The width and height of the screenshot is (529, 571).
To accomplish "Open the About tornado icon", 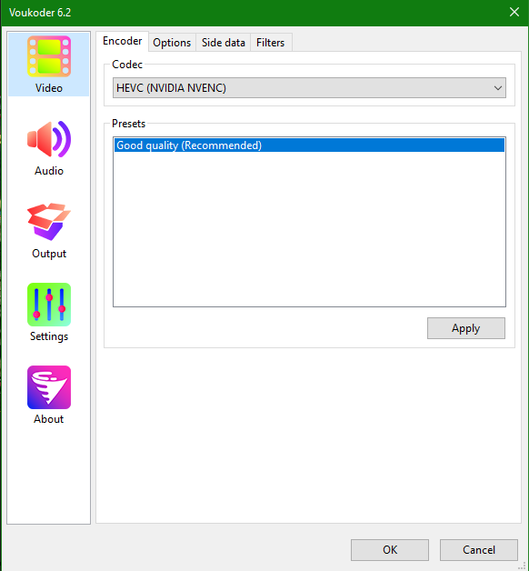I will tap(49, 387).
